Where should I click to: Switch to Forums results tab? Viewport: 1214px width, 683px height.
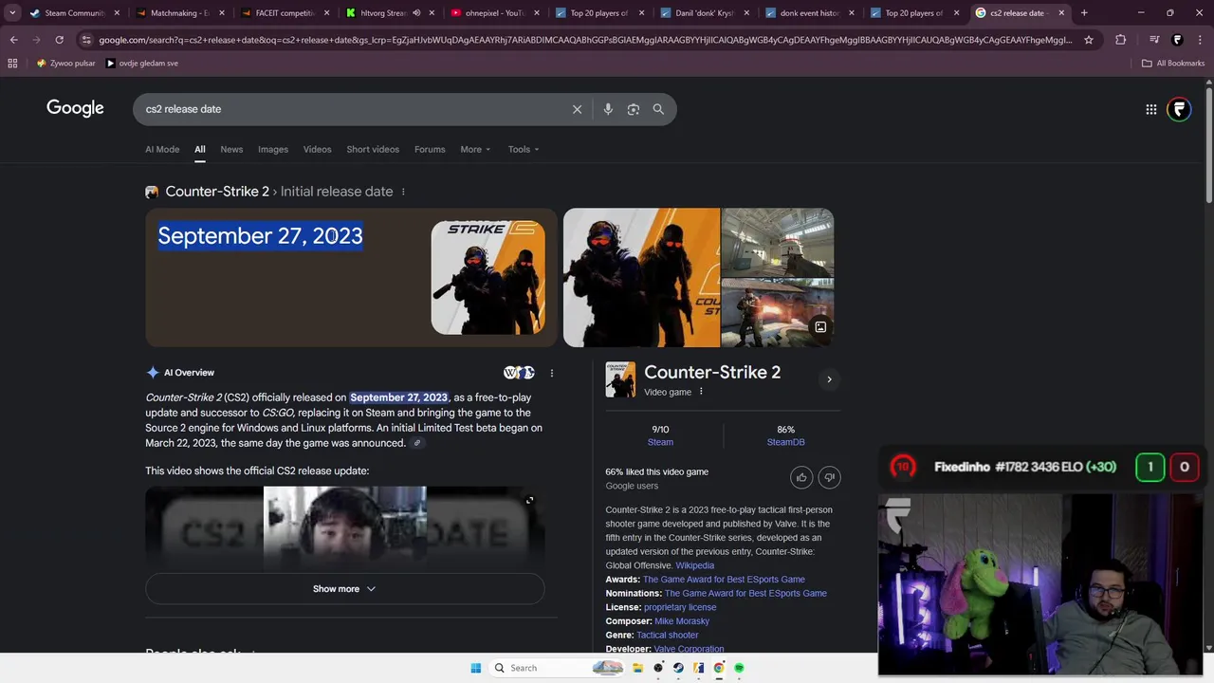[x=430, y=149]
